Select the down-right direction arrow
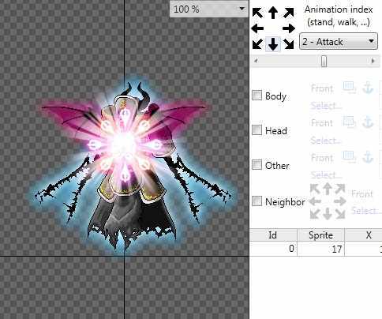Image resolution: width=382 pixels, height=319 pixels. pyautogui.click(x=289, y=44)
